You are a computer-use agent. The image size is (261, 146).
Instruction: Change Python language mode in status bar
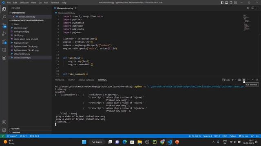(233, 136)
